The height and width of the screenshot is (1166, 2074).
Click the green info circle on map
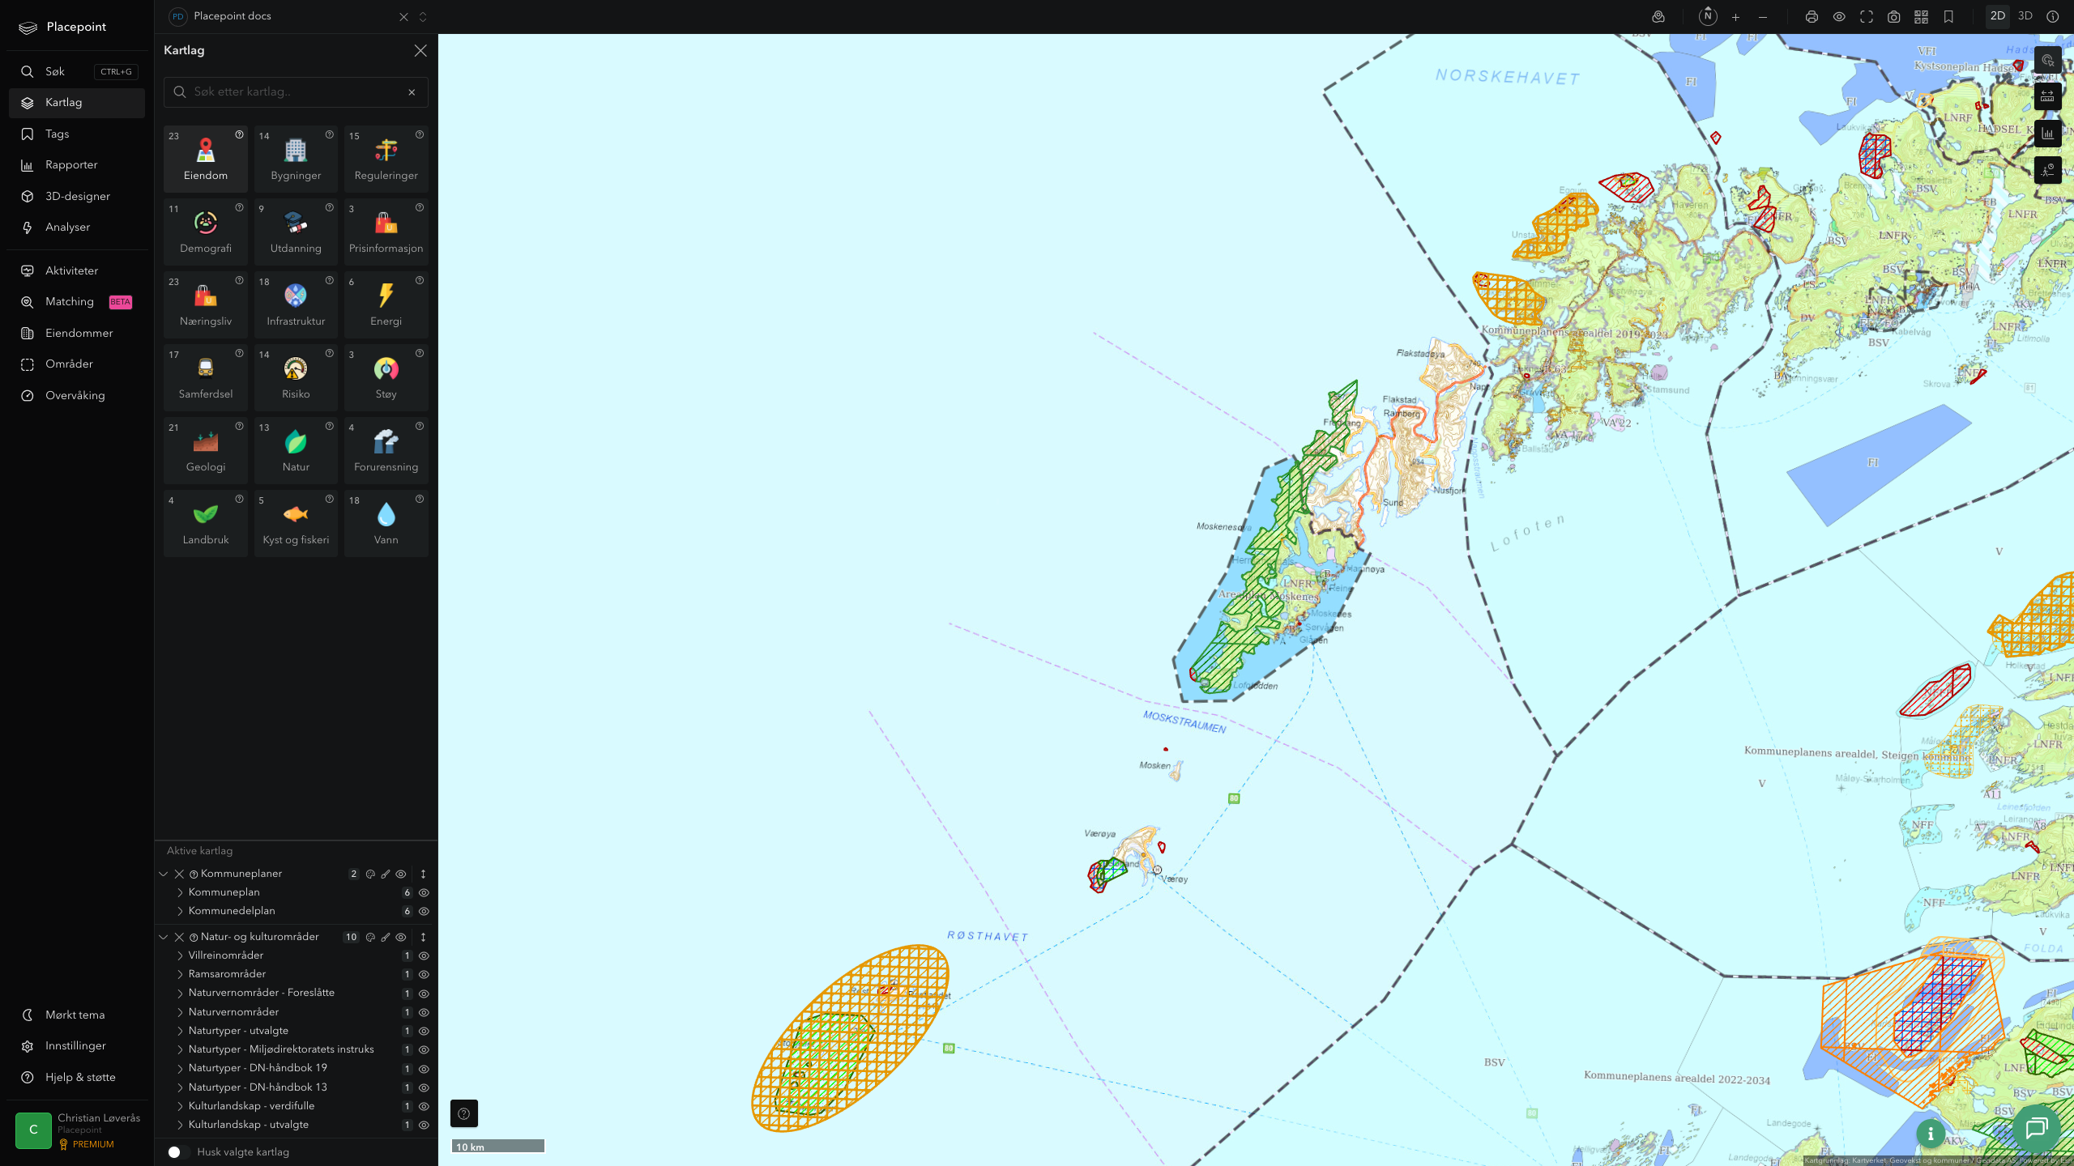point(1931,1134)
